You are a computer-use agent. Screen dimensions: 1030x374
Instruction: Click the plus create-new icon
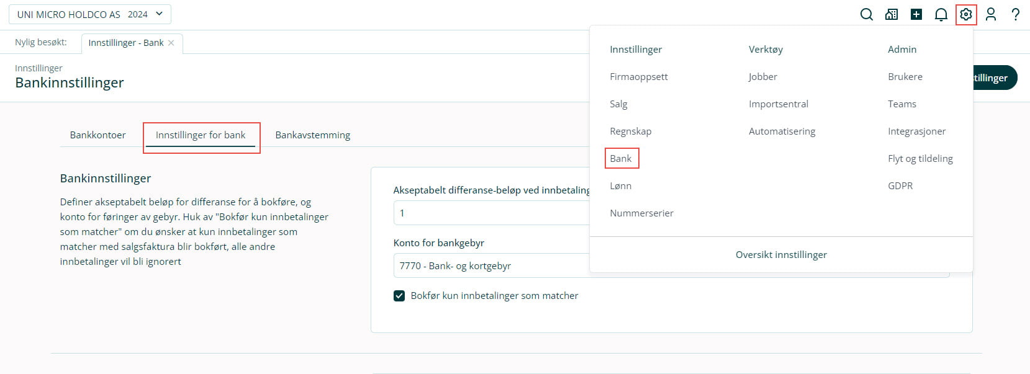[916, 14]
